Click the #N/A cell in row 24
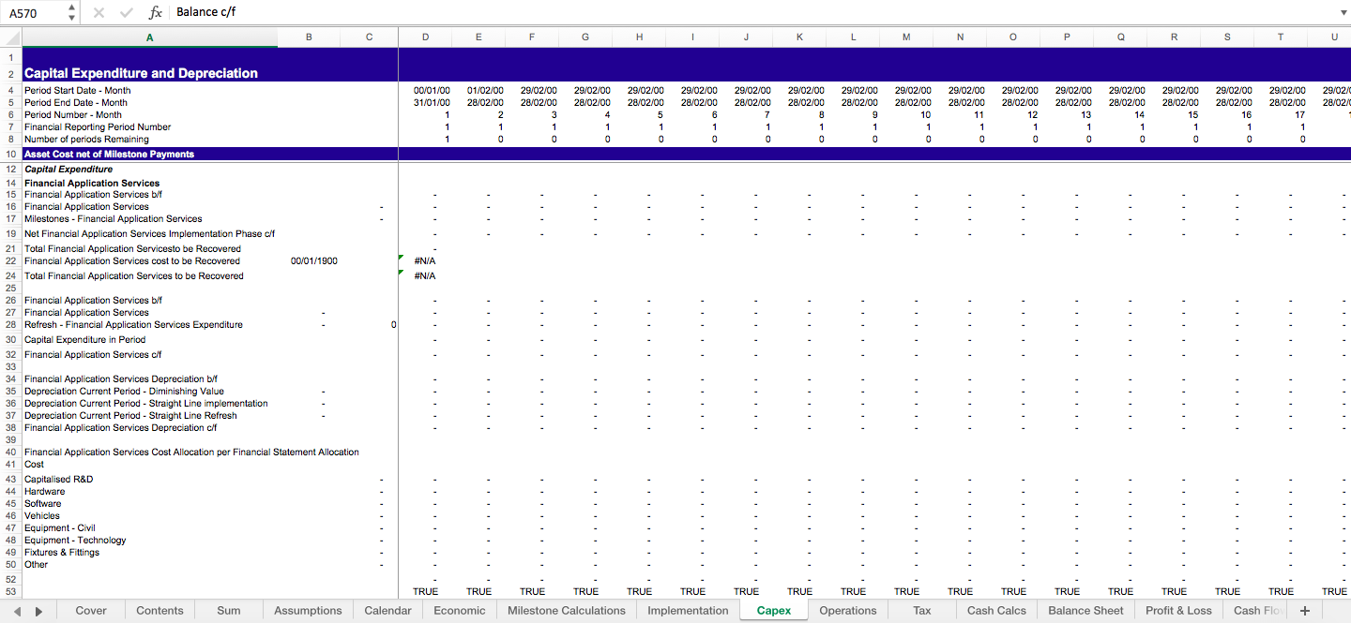Screen dimensions: 1351x623 click(x=425, y=276)
